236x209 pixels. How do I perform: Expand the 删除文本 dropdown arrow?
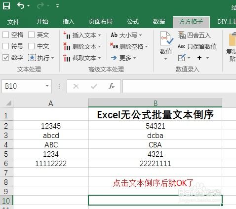[99, 46]
